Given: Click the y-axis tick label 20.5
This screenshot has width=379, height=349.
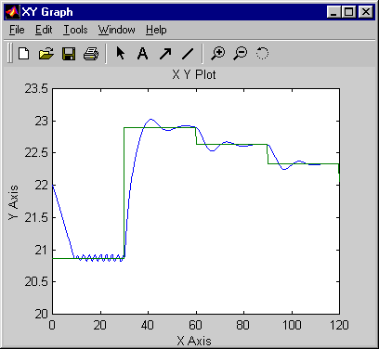Looking at the screenshot, I should [36, 281].
